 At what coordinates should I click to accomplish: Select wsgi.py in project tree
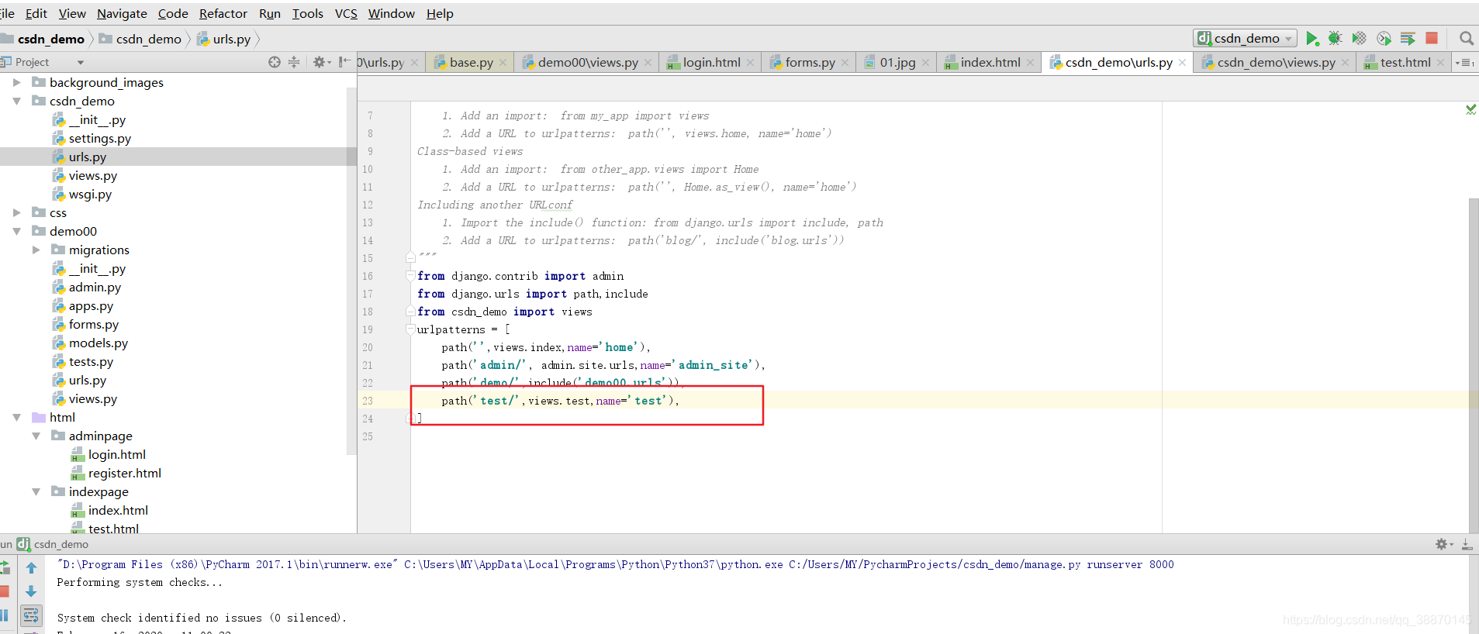[90, 194]
